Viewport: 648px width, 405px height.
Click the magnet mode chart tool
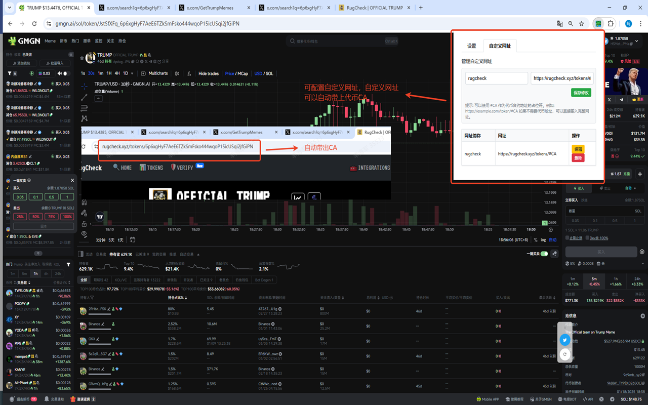tap(84, 202)
